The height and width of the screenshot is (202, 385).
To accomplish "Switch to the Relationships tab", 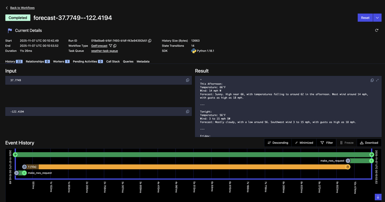I will 38,61.
